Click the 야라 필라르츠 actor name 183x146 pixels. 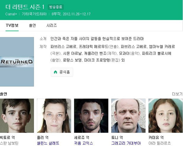[159, 143]
